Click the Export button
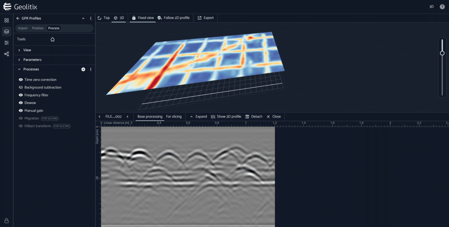This screenshot has height=227, width=449. pos(205,18)
